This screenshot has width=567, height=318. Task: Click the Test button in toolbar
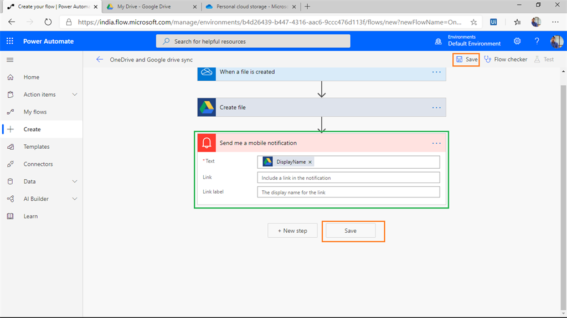tap(544, 59)
